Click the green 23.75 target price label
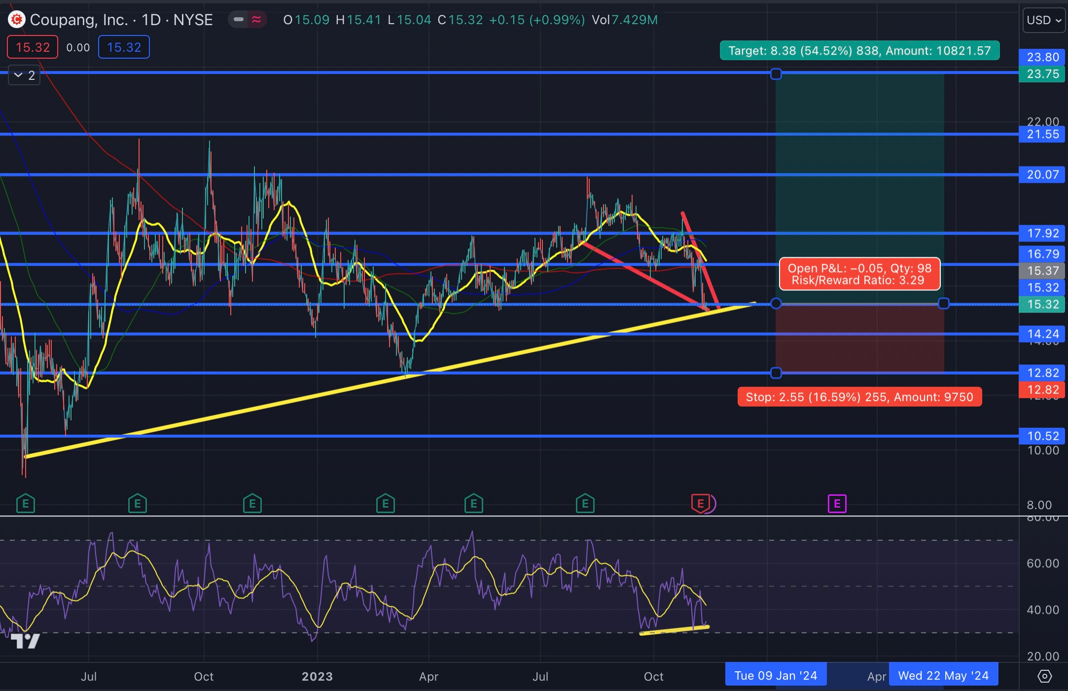Image resolution: width=1068 pixels, height=691 pixels. 1042,74
